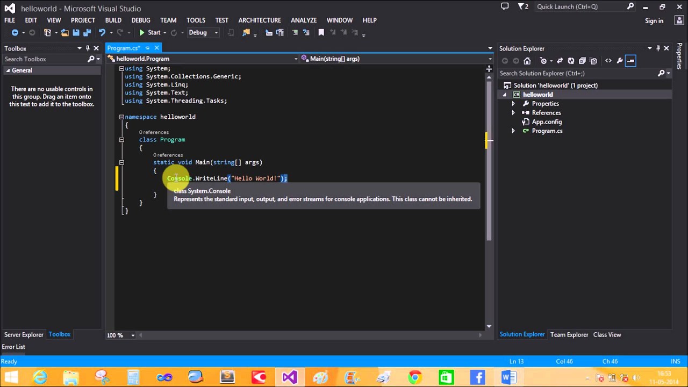Screen dimensions: 688x387
Task: Click the Sync with Active Document icon
Action: 560,61
